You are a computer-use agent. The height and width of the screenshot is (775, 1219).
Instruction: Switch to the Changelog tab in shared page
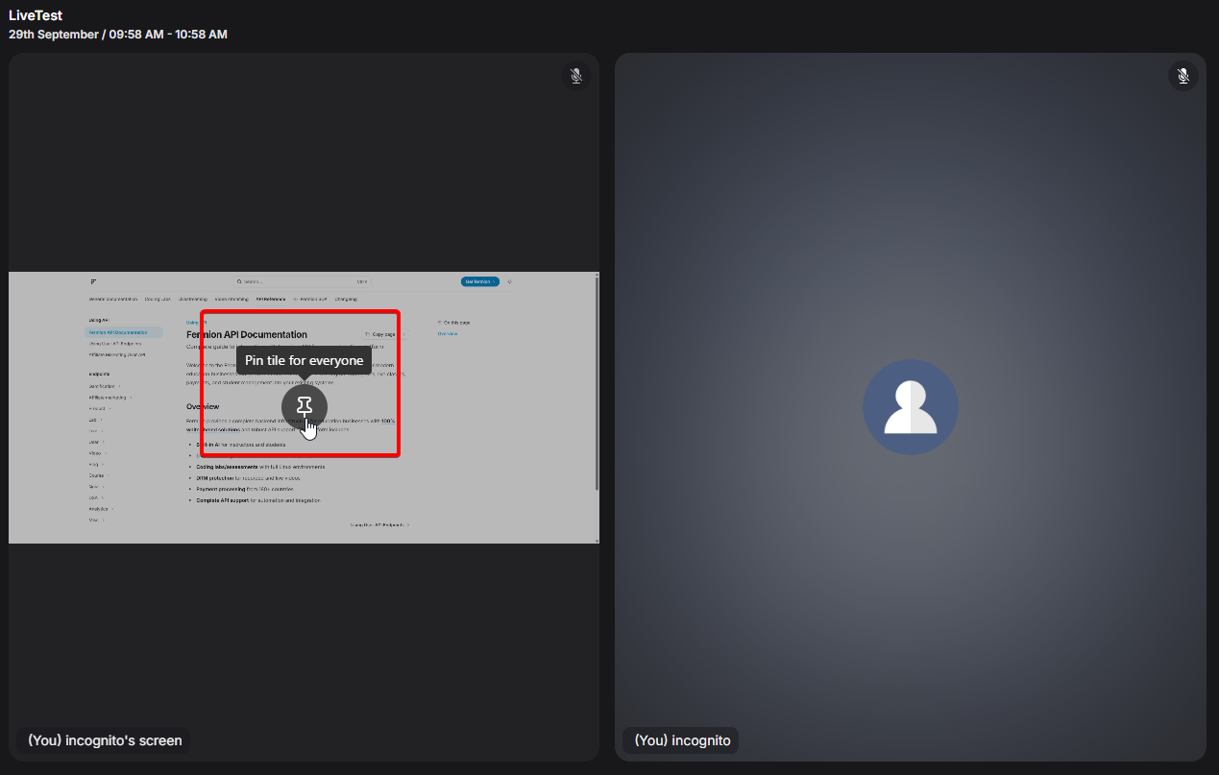(x=346, y=299)
